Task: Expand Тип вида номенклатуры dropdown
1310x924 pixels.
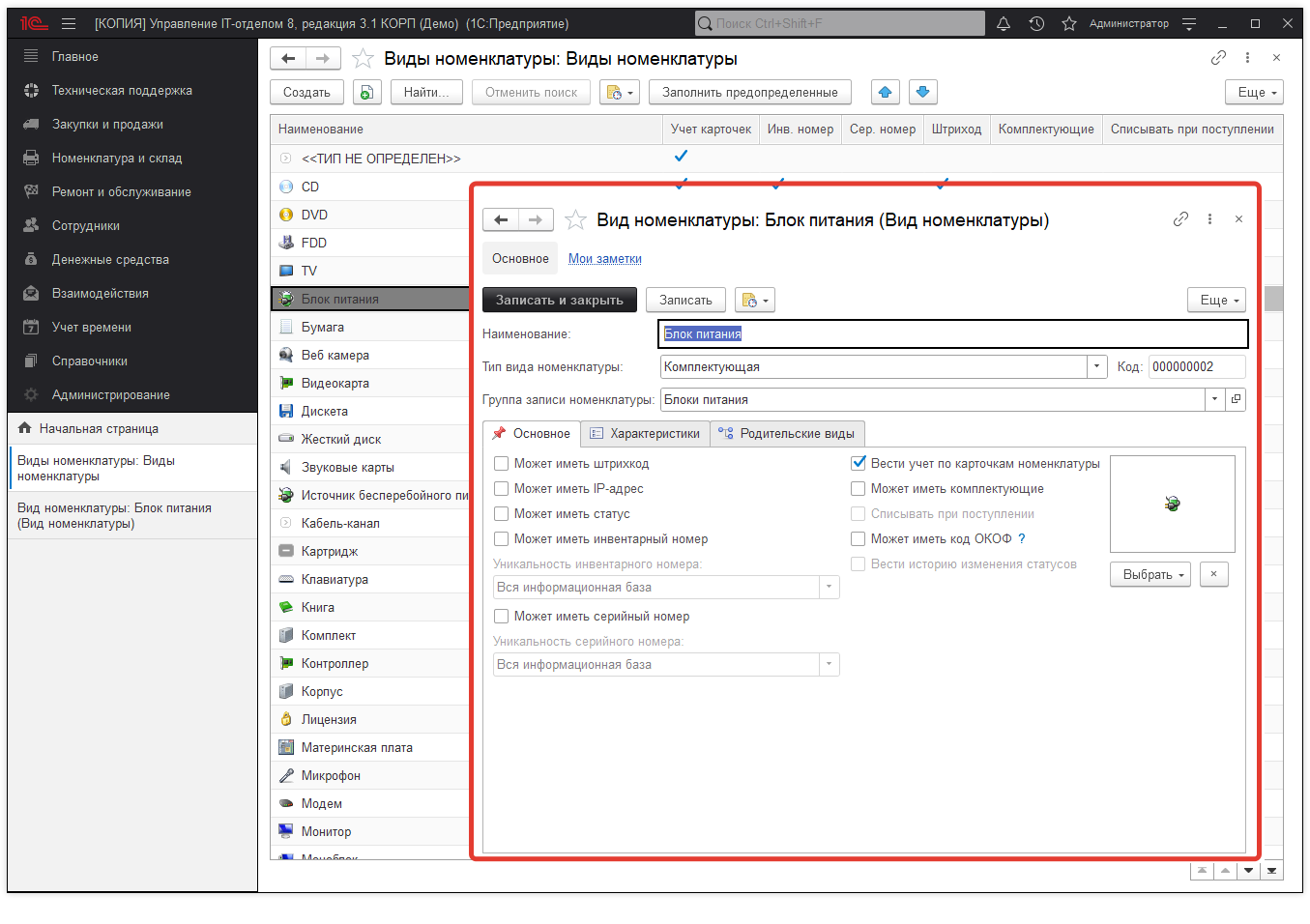Action: [1096, 367]
